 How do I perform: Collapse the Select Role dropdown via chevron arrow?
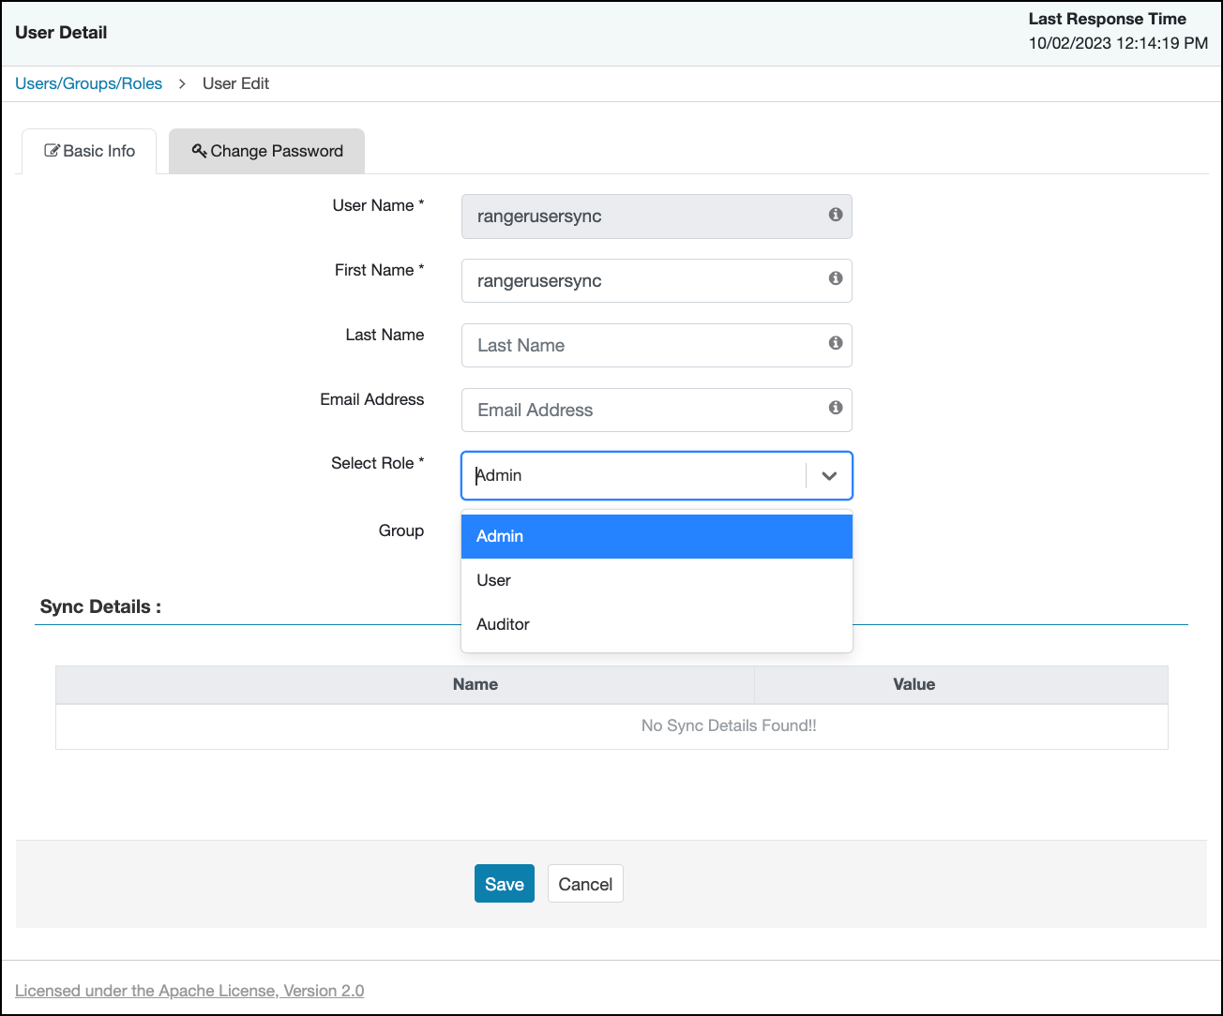coord(829,476)
